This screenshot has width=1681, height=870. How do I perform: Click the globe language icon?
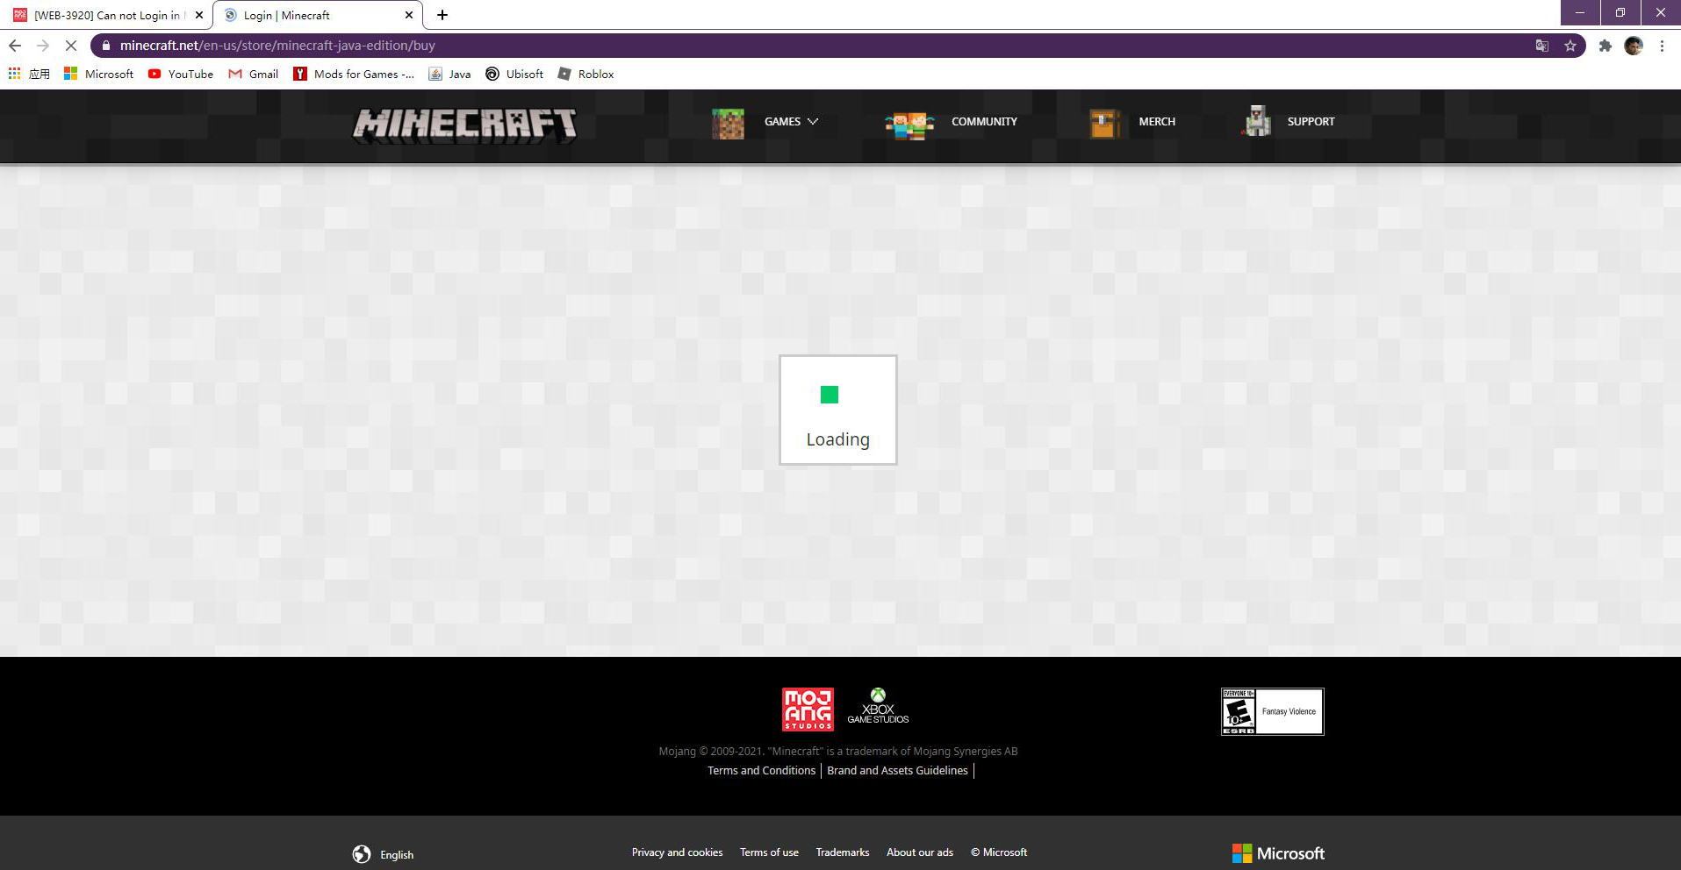pos(362,854)
